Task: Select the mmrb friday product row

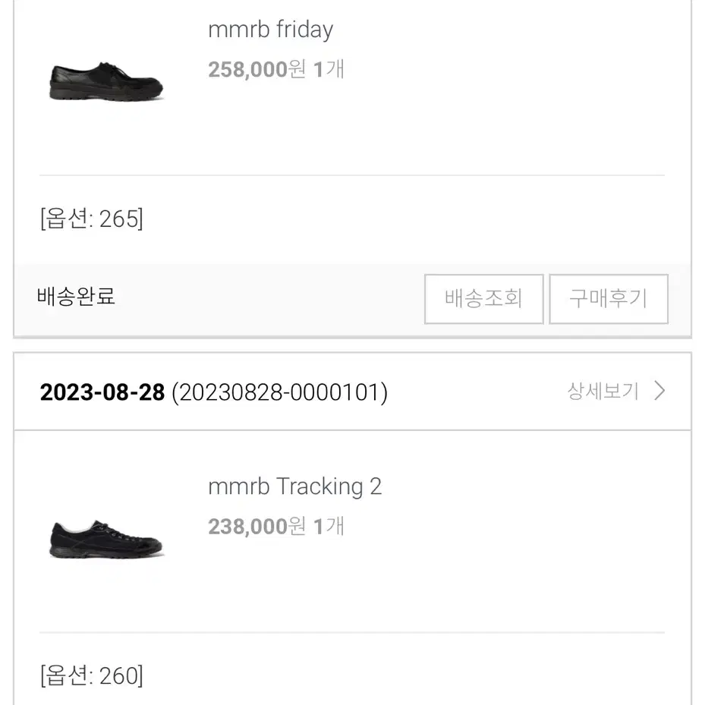Action: 352,86
